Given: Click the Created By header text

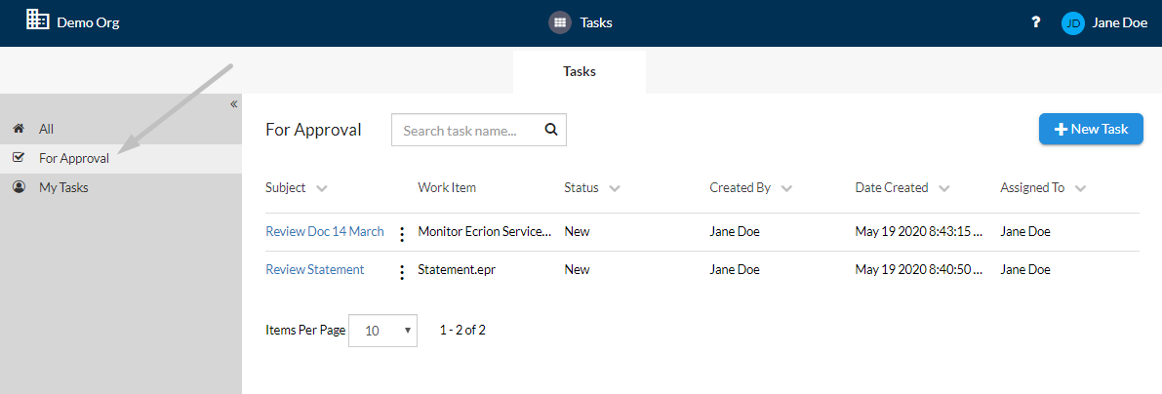Looking at the screenshot, I should [x=741, y=187].
